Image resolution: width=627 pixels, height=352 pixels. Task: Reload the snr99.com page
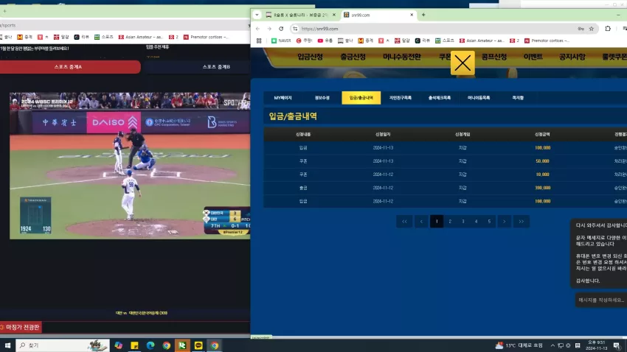coord(281,29)
